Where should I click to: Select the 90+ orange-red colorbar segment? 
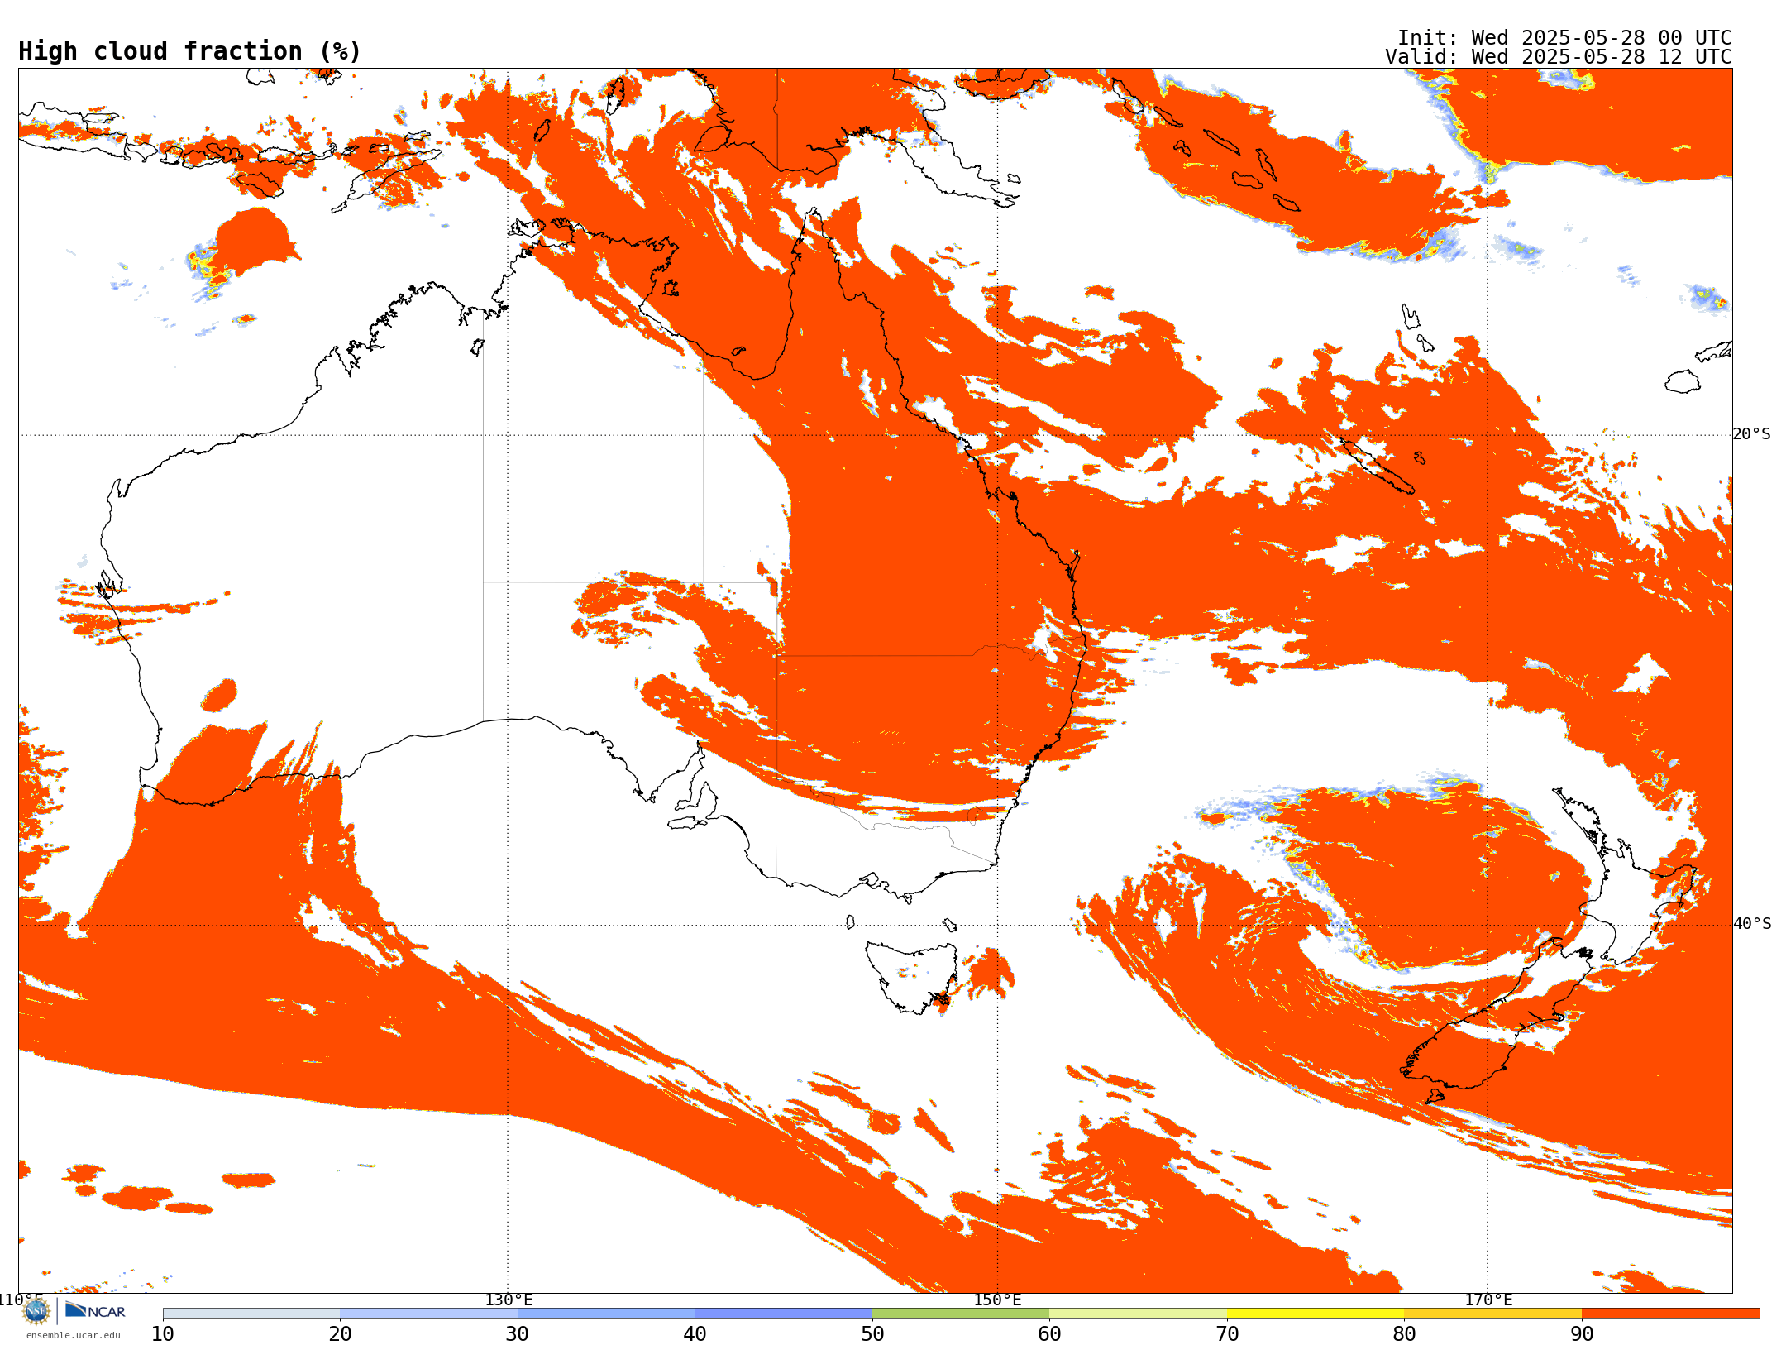pos(1670,1314)
